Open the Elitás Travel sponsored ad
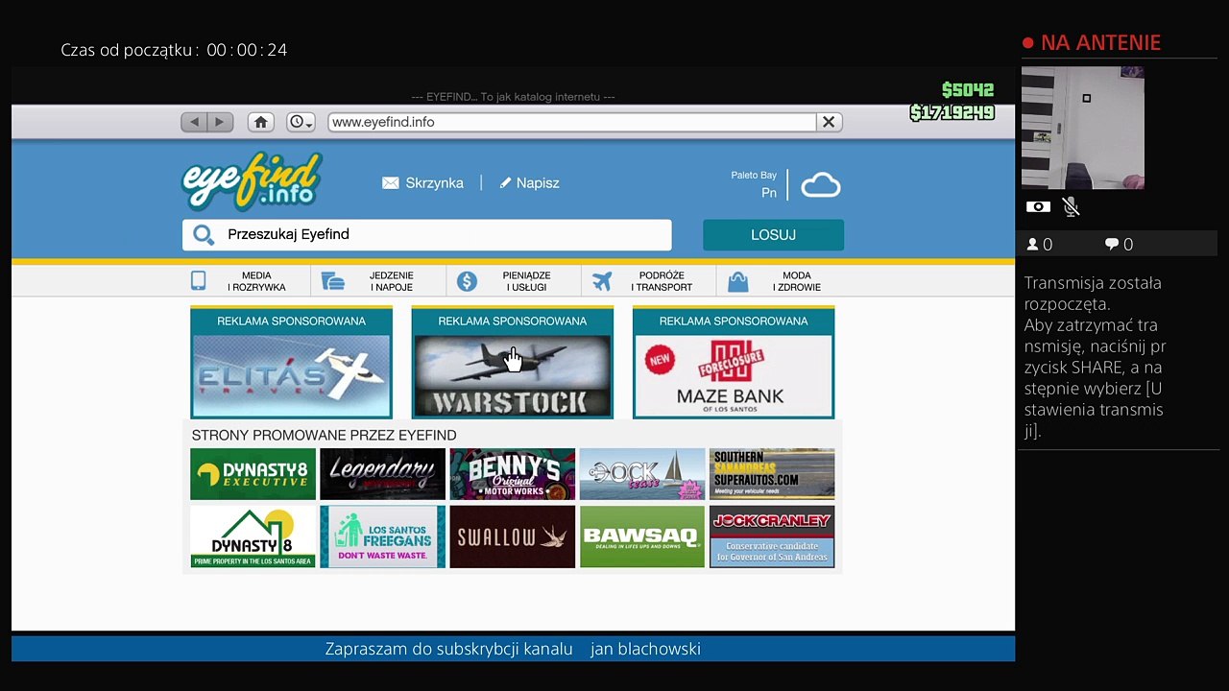The width and height of the screenshot is (1229, 691). (x=291, y=363)
